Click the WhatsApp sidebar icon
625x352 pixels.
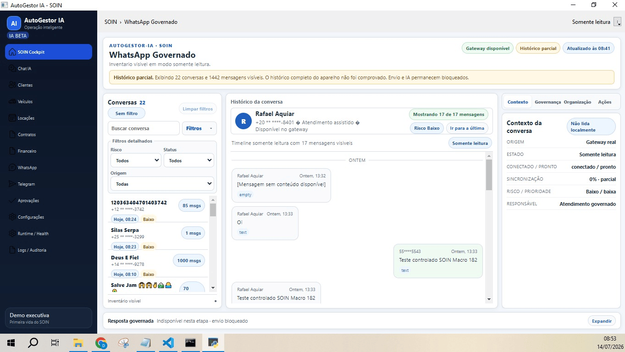[13, 167]
